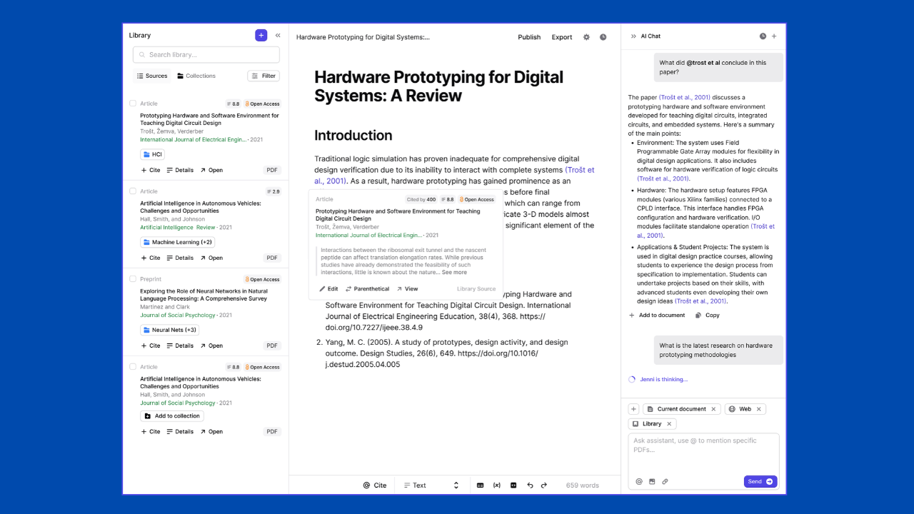Open document history clock icon
The height and width of the screenshot is (514, 914).
click(x=603, y=37)
